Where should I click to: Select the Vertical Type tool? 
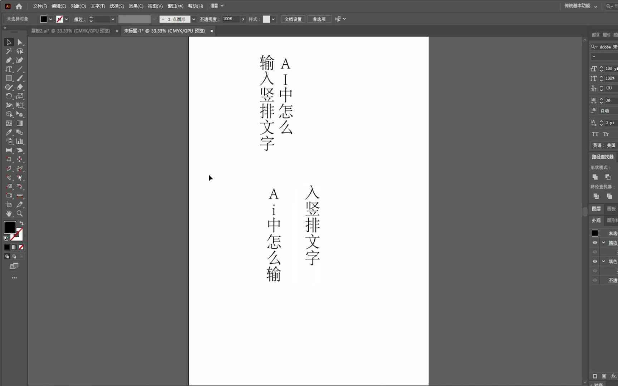click(x=9, y=69)
